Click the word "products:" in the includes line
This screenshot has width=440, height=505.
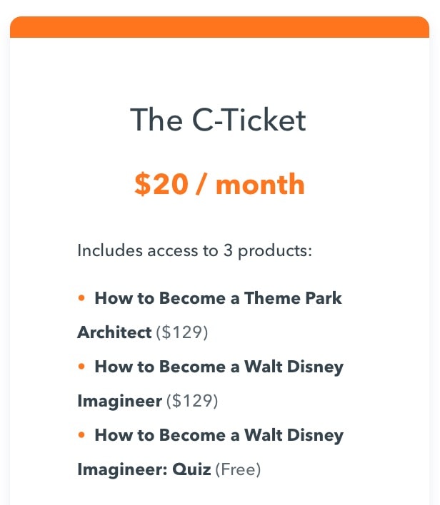pyautogui.click(x=275, y=252)
